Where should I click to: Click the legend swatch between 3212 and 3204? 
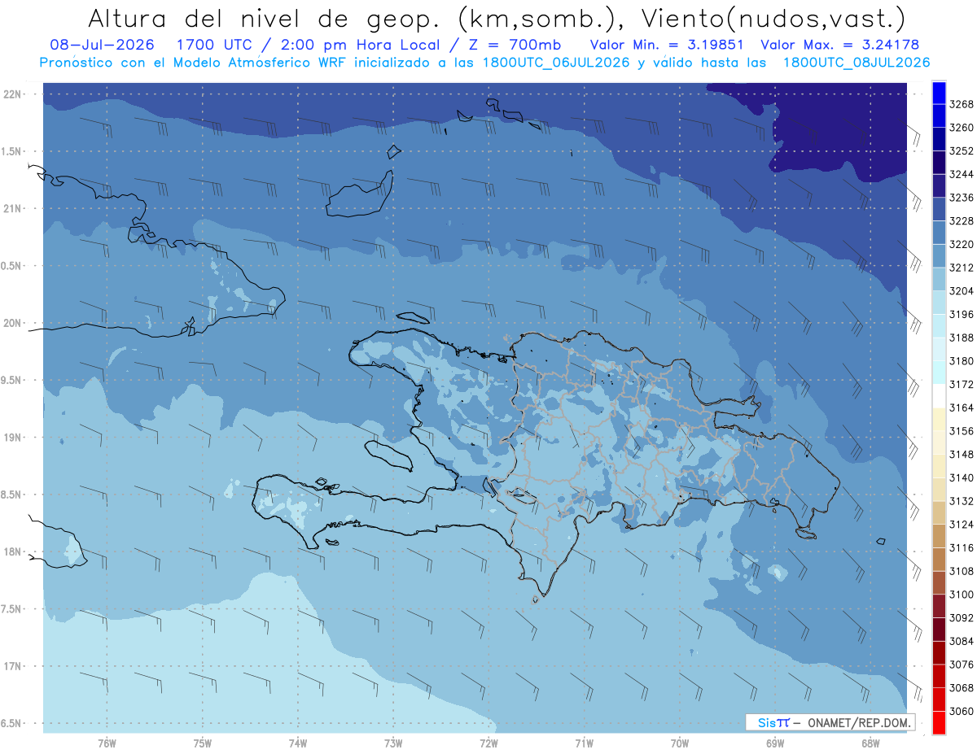[939, 279]
